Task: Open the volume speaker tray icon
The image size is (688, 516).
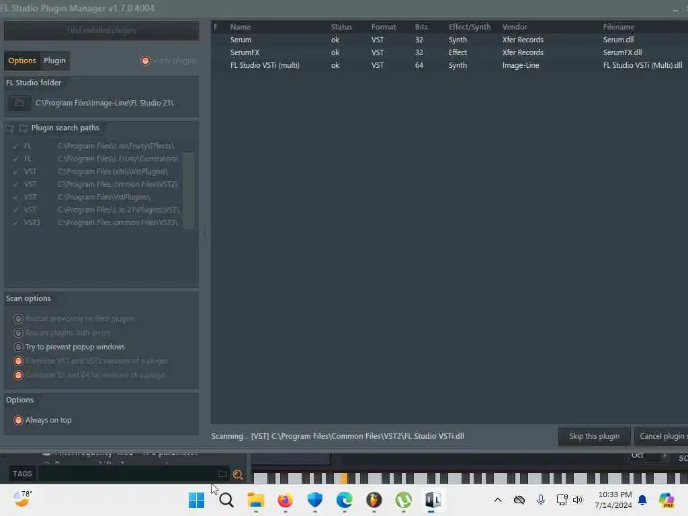Action: tap(577, 500)
